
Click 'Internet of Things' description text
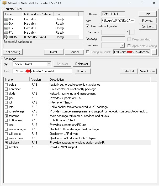click(61, 102)
